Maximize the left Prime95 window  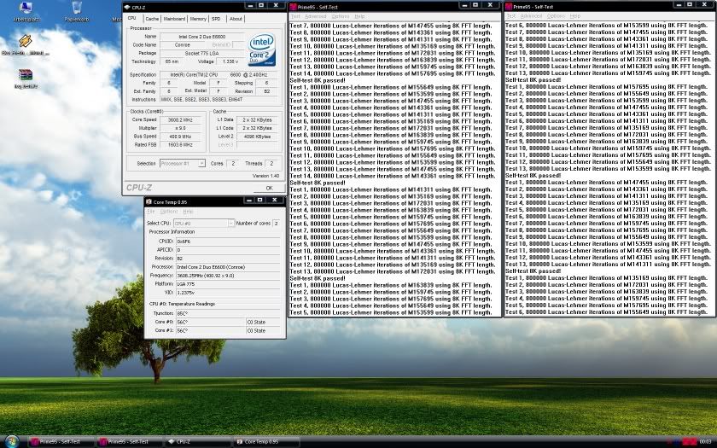click(475, 5)
